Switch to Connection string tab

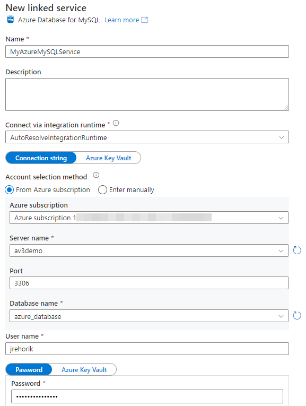[41, 158]
